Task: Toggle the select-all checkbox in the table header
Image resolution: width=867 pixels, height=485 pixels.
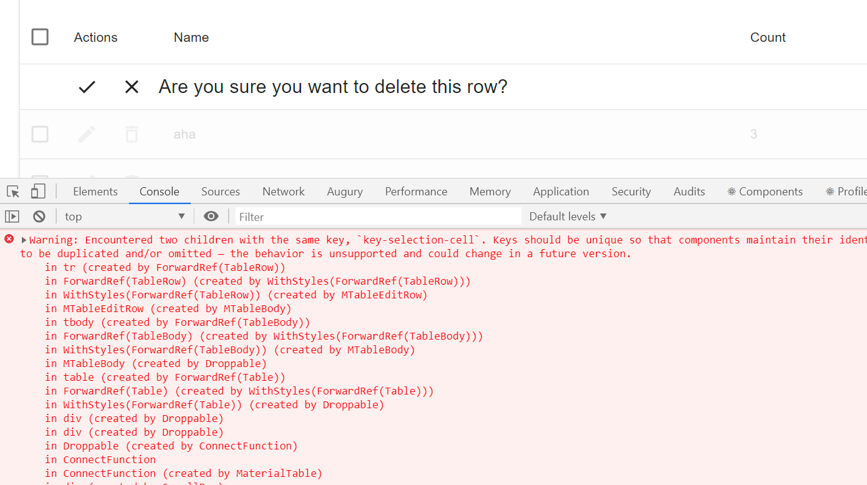Action: pos(40,37)
